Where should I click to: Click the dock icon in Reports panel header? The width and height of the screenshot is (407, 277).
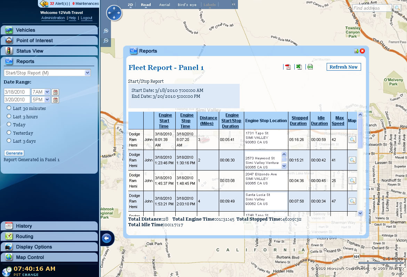coord(356,51)
